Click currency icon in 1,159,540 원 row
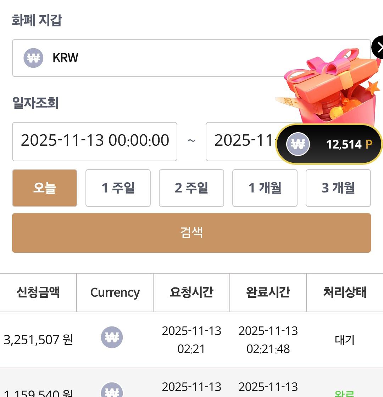 [112, 391]
